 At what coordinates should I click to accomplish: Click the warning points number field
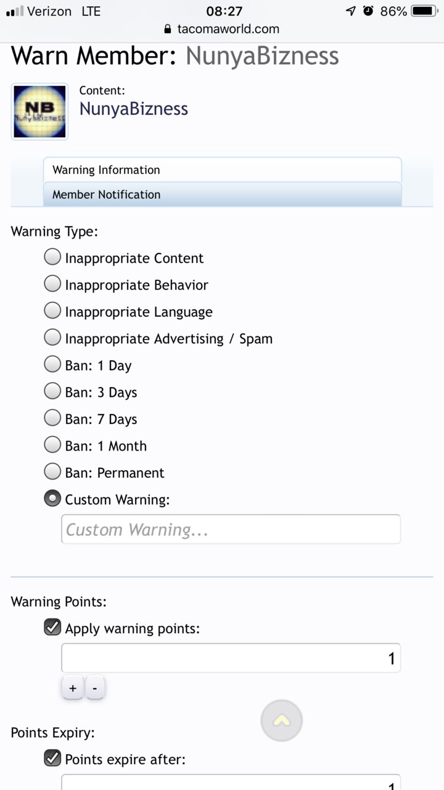pos(231,658)
